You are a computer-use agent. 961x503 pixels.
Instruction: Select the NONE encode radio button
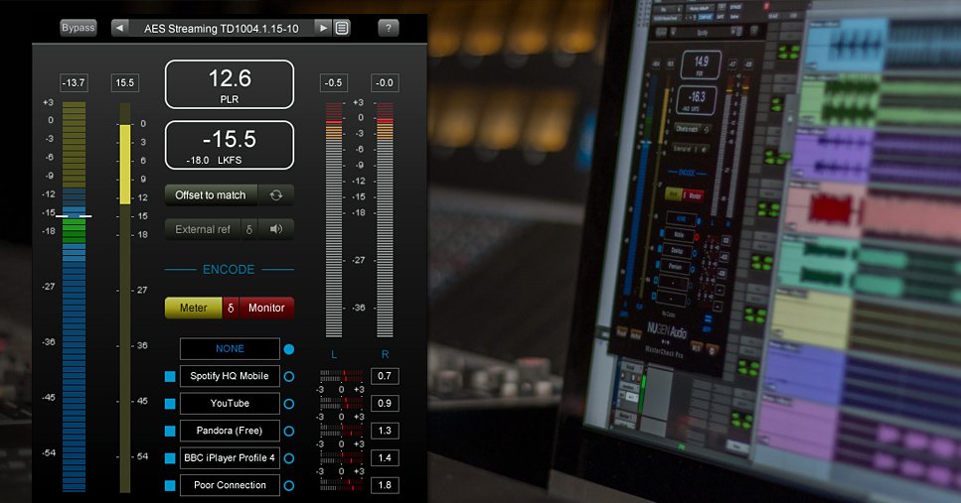[289, 349]
